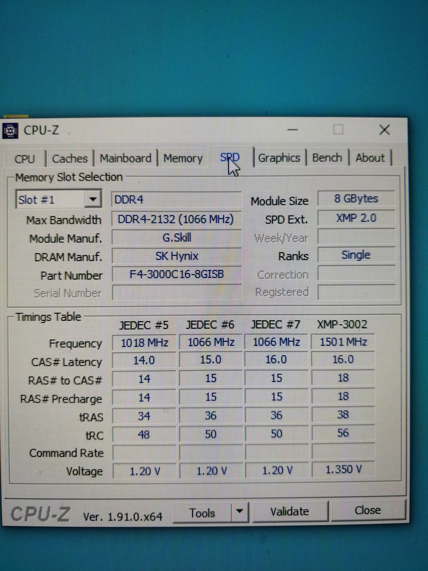Viewport: 428px width, 571px height.
Task: Click the XMP-3002 column header
Action: (342, 324)
